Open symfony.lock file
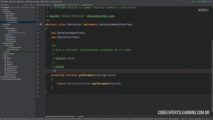This screenshot has width=213, height=120. point(11,75)
